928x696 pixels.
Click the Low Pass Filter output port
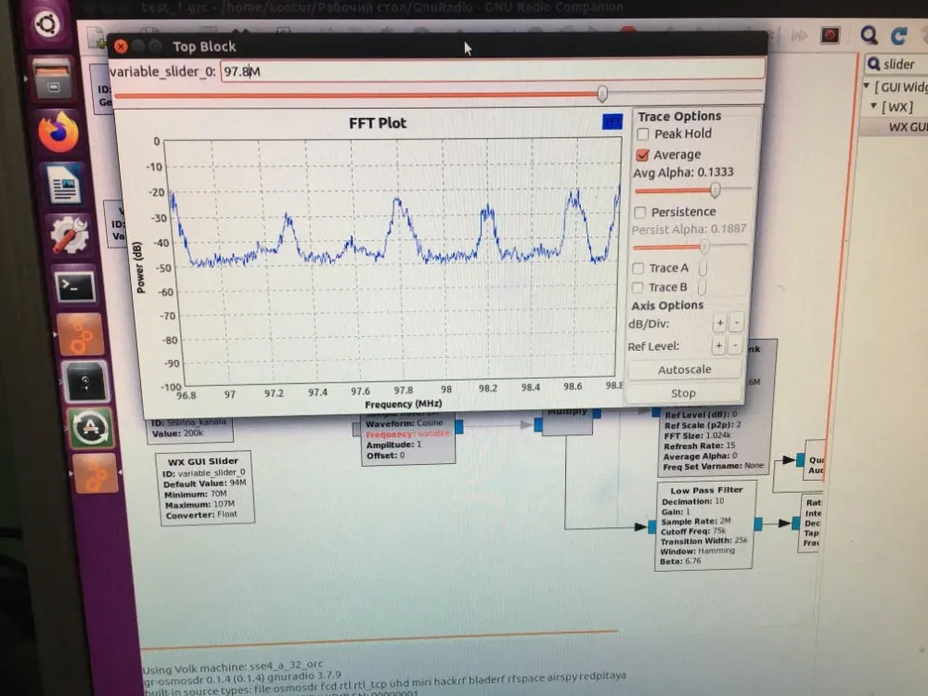[x=758, y=523]
